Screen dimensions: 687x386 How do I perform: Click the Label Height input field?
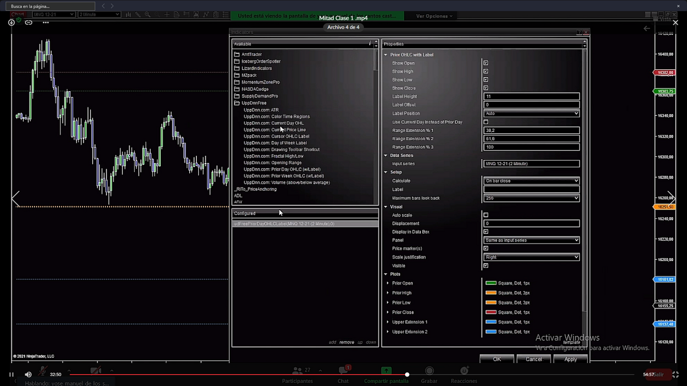click(x=532, y=96)
